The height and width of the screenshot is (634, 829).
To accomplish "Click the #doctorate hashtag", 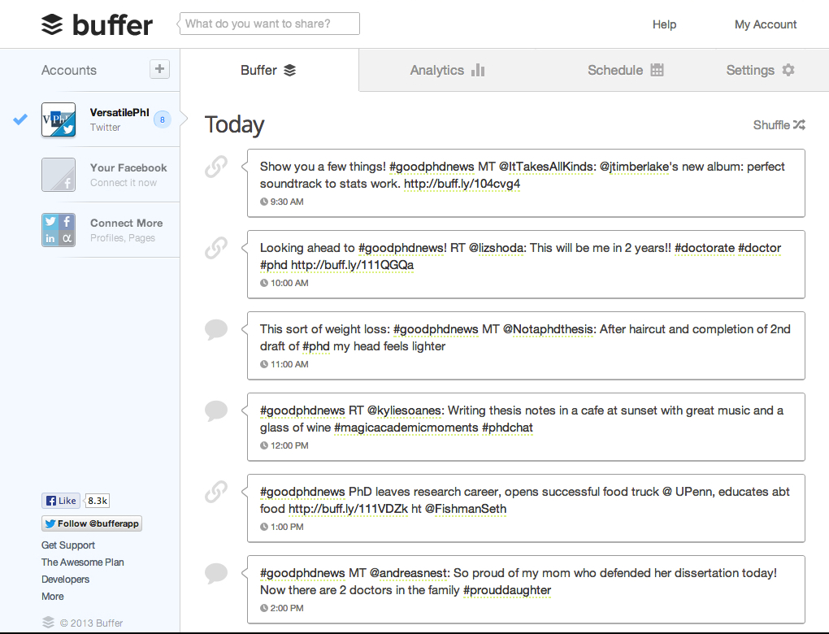I will [x=705, y=248].
